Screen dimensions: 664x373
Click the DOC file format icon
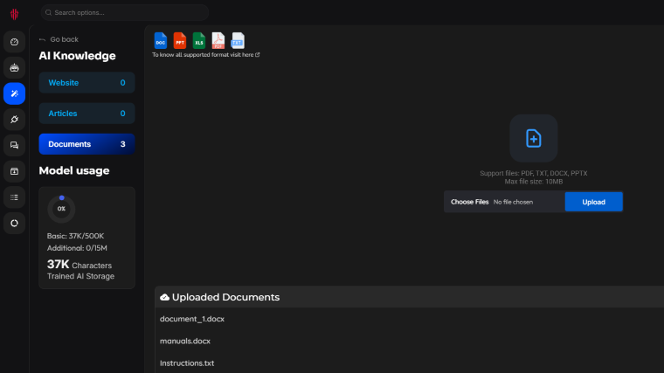[160, 40]
